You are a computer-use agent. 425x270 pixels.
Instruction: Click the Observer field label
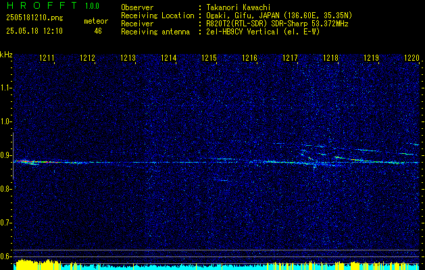coord(137,7)
